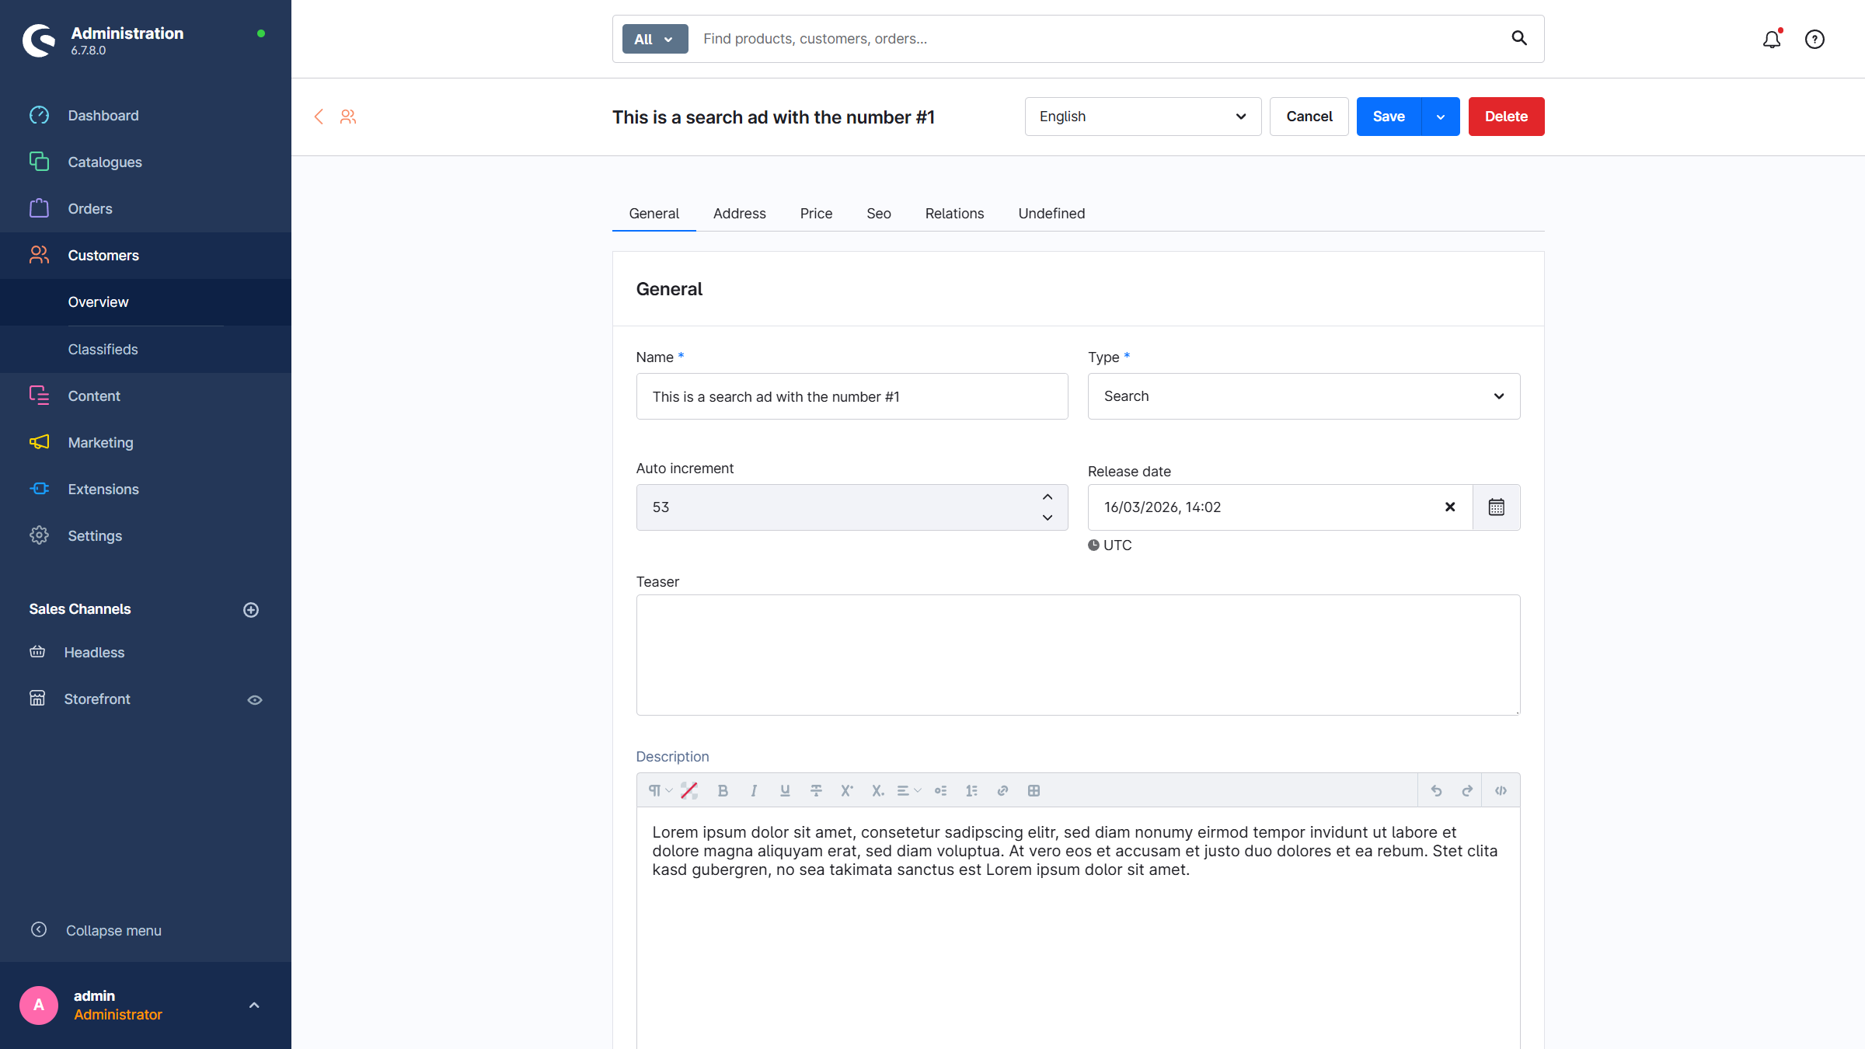Toggle bold formatting in description editor
1865x1049 pixels.
coord(723,790)
